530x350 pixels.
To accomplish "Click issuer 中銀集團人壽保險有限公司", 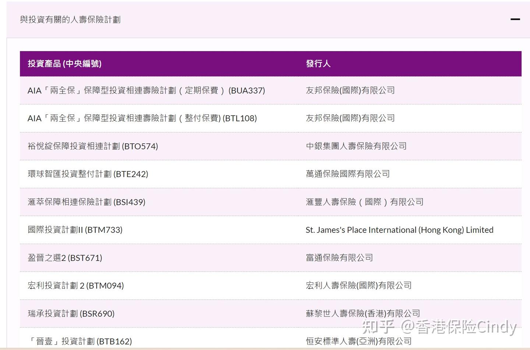I will click(x=356, y=146).
